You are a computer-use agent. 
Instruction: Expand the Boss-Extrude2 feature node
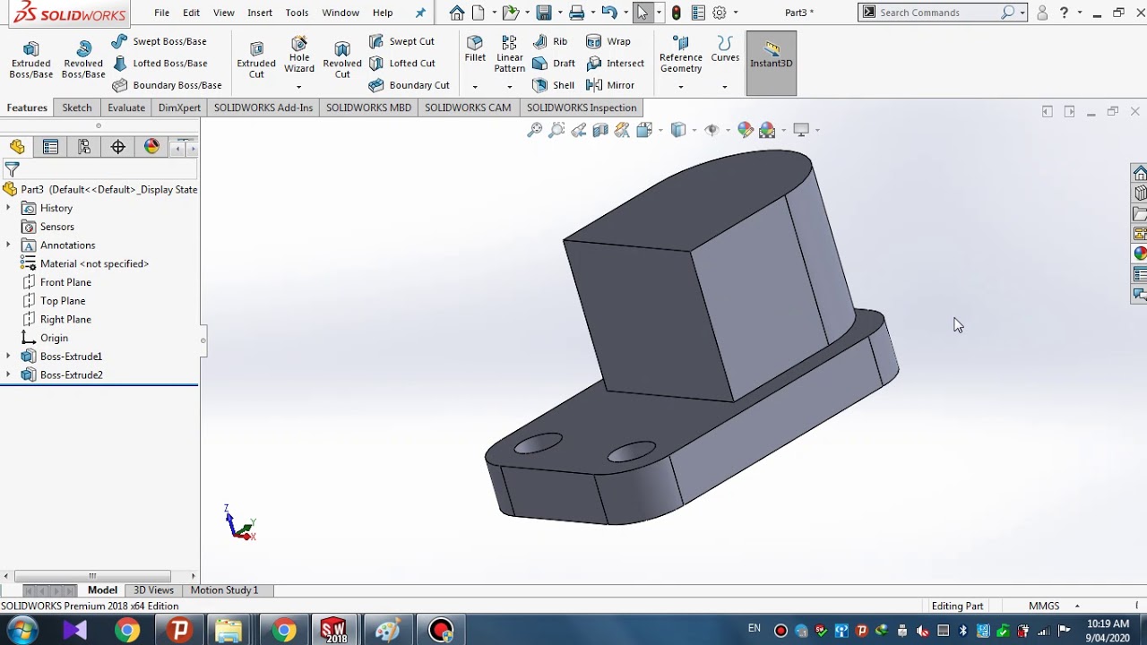9,374
